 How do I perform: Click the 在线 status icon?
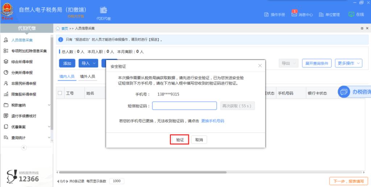point(351,14)
